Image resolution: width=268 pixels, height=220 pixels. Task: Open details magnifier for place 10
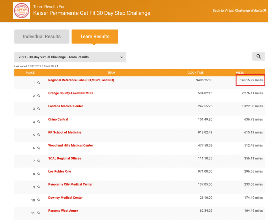(x=39, y=200)
